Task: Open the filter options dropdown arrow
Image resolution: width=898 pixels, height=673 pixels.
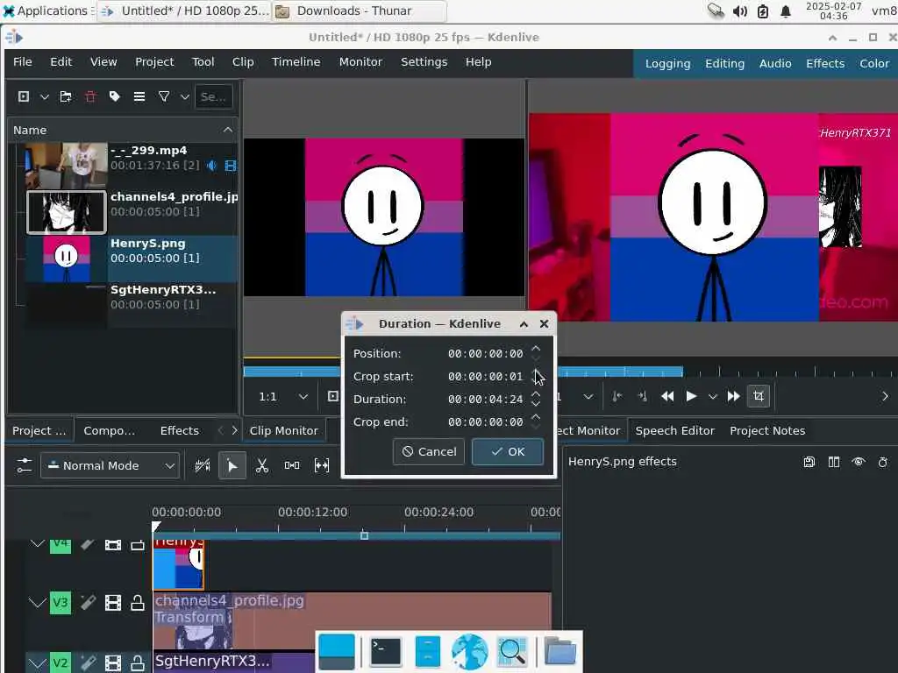Action: click(184, 96)
